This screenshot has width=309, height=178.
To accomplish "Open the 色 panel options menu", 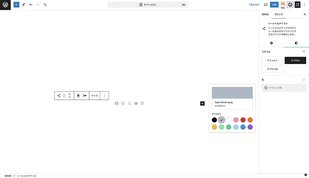I will pos(304,80).
